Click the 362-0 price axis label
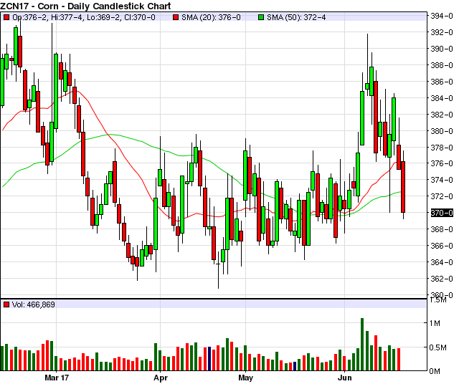Screen dimensions: 459x384 coord(442,279)
